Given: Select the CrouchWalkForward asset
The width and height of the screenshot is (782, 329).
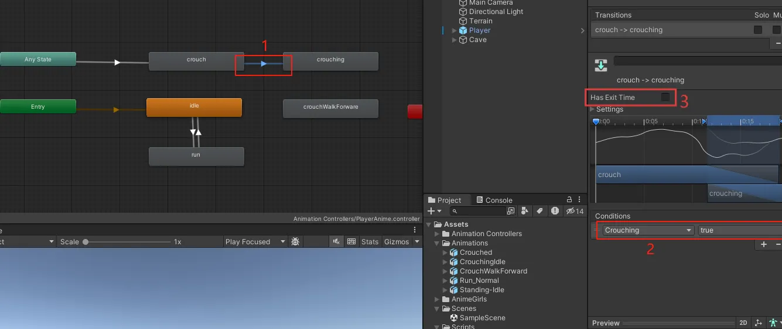Looking at the screenshot, I should tap(493, 271).
